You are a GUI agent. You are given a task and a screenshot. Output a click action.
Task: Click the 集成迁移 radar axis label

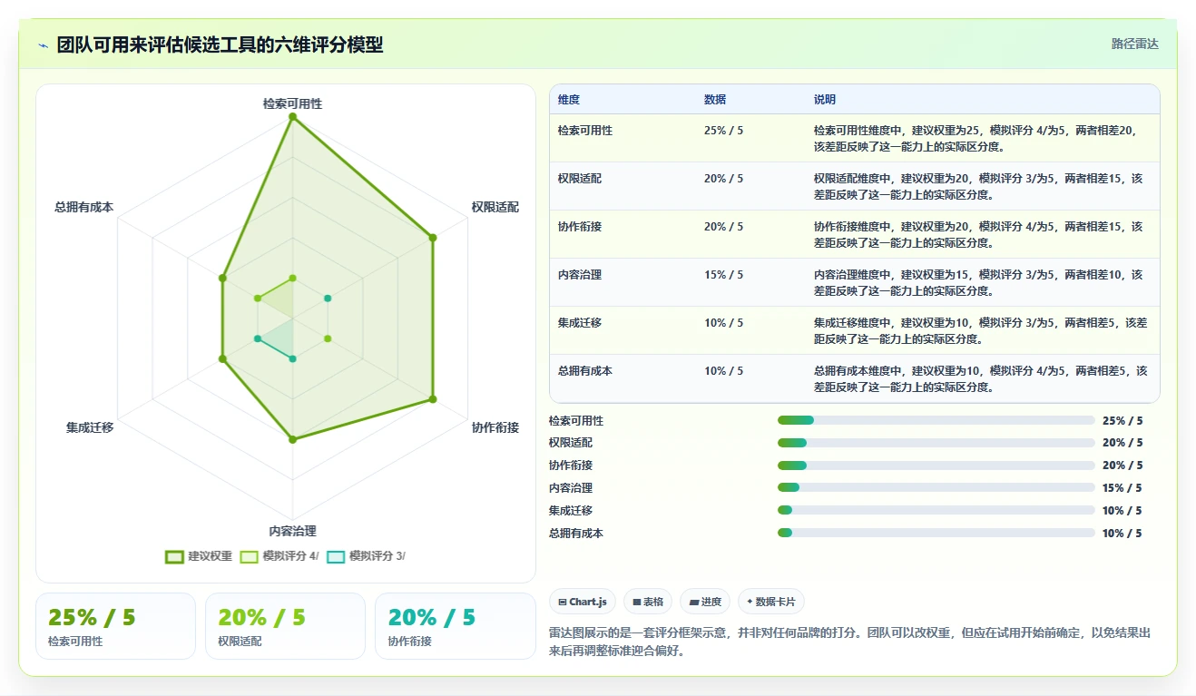pos(90,427)
